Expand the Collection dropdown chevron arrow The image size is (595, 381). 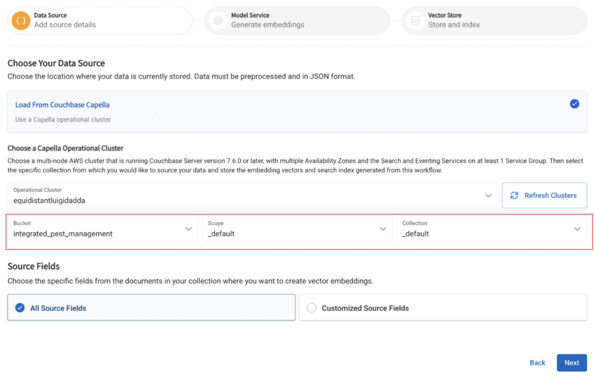tap(577, 229)
